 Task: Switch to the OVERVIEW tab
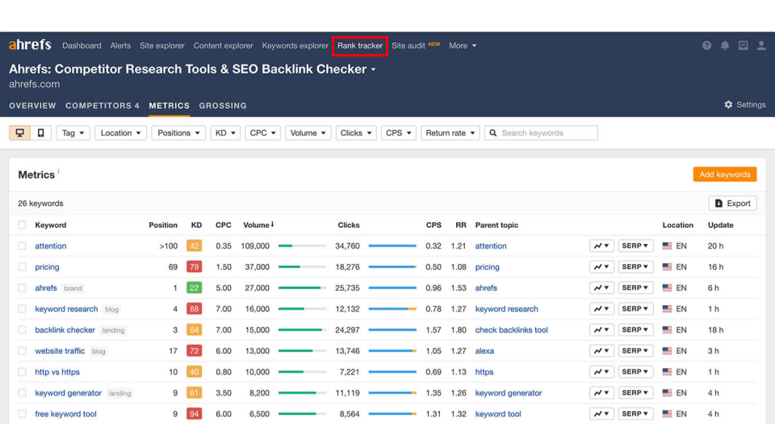tap(32, 106)
